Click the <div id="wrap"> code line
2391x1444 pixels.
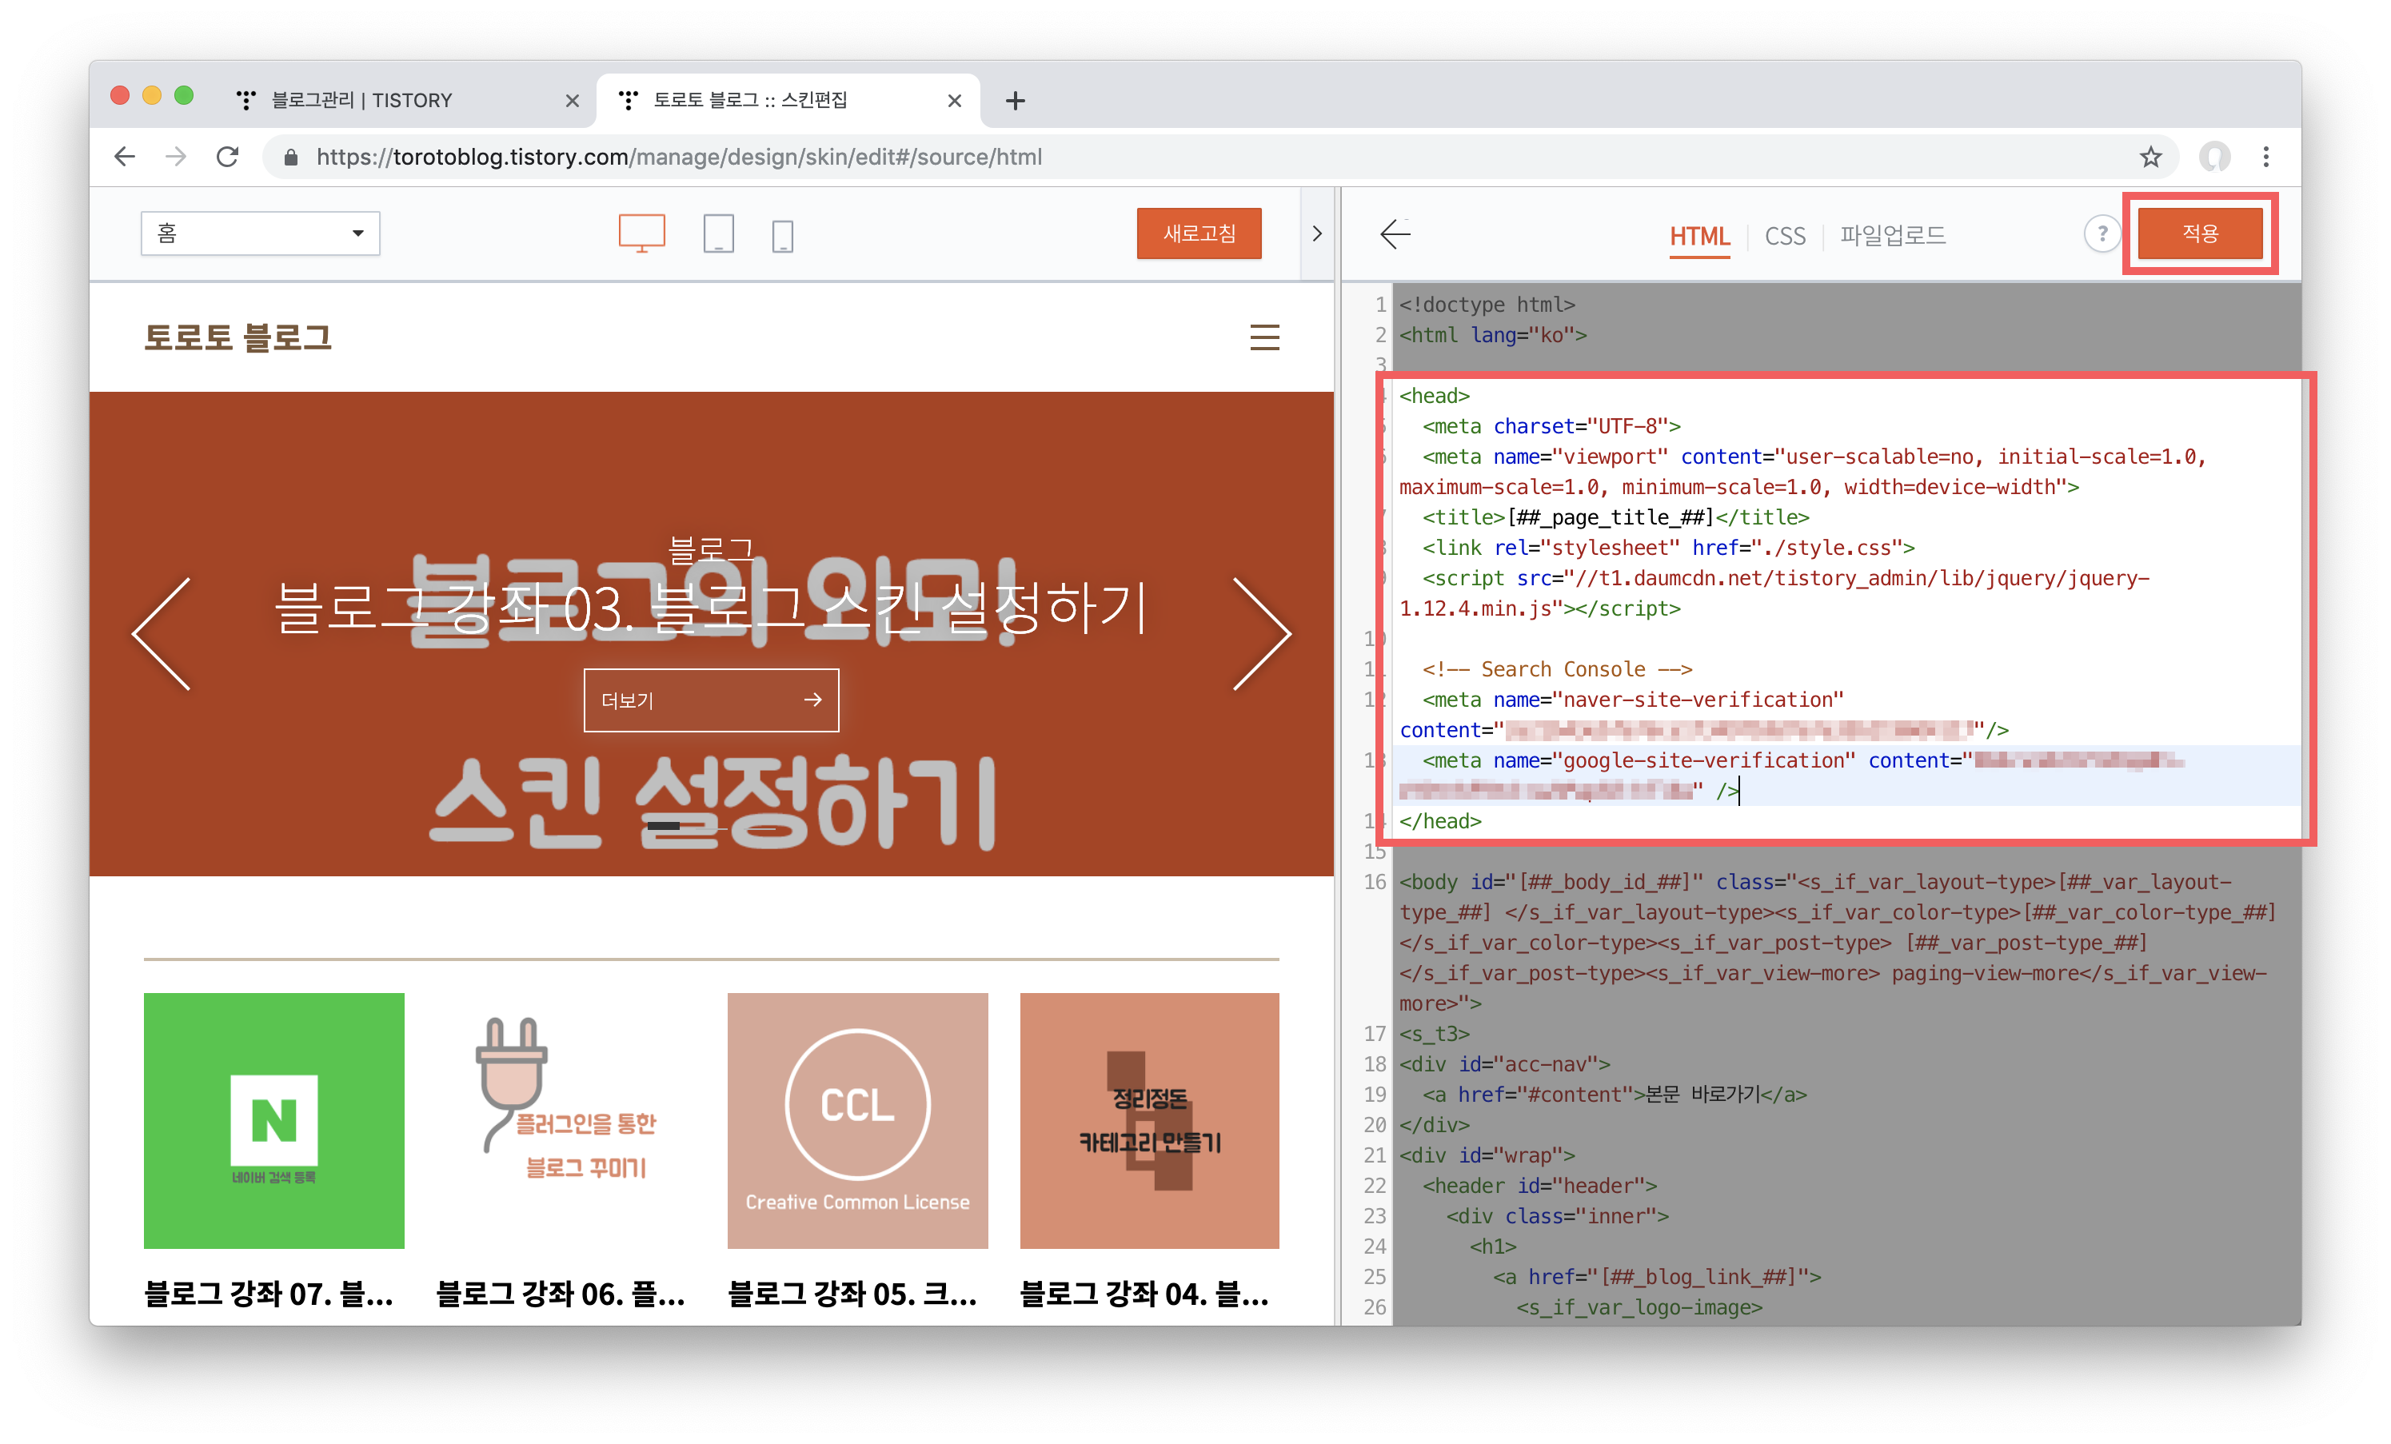pyautogui.click(x=1487, y=1155)
